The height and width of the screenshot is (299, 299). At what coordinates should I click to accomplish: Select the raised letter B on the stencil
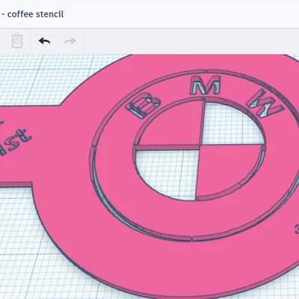tap(143, 105)
